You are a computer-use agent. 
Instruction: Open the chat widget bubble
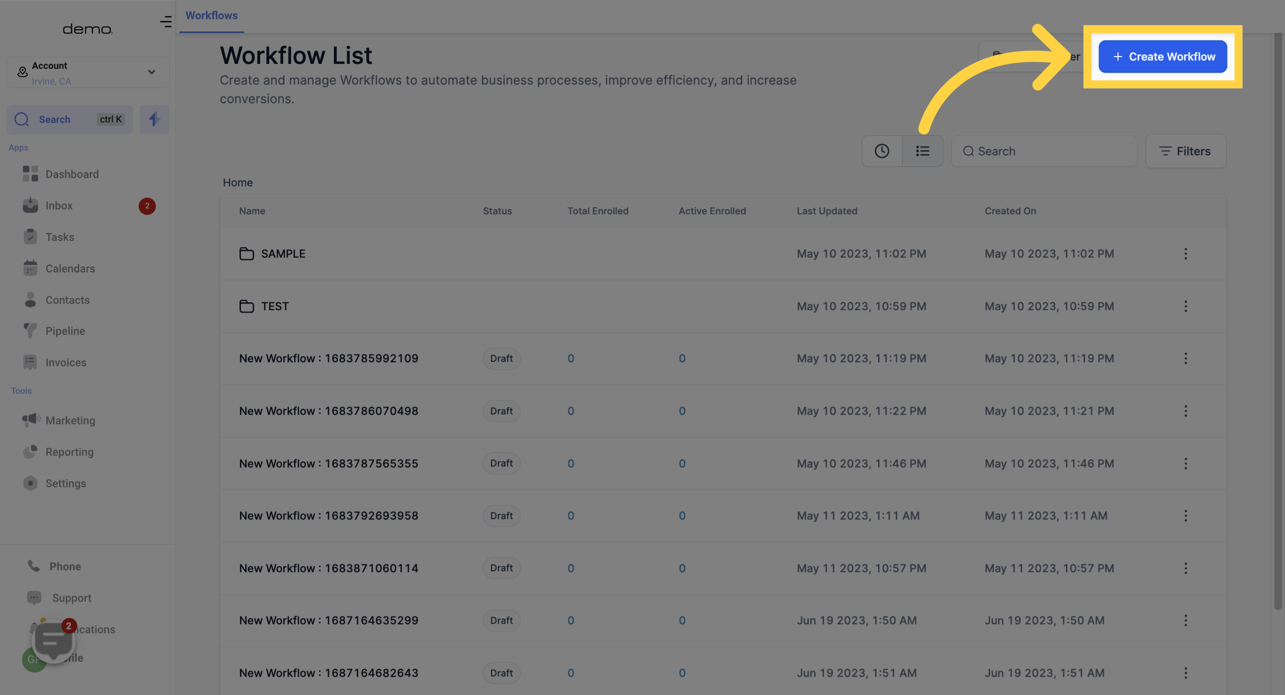54,641
